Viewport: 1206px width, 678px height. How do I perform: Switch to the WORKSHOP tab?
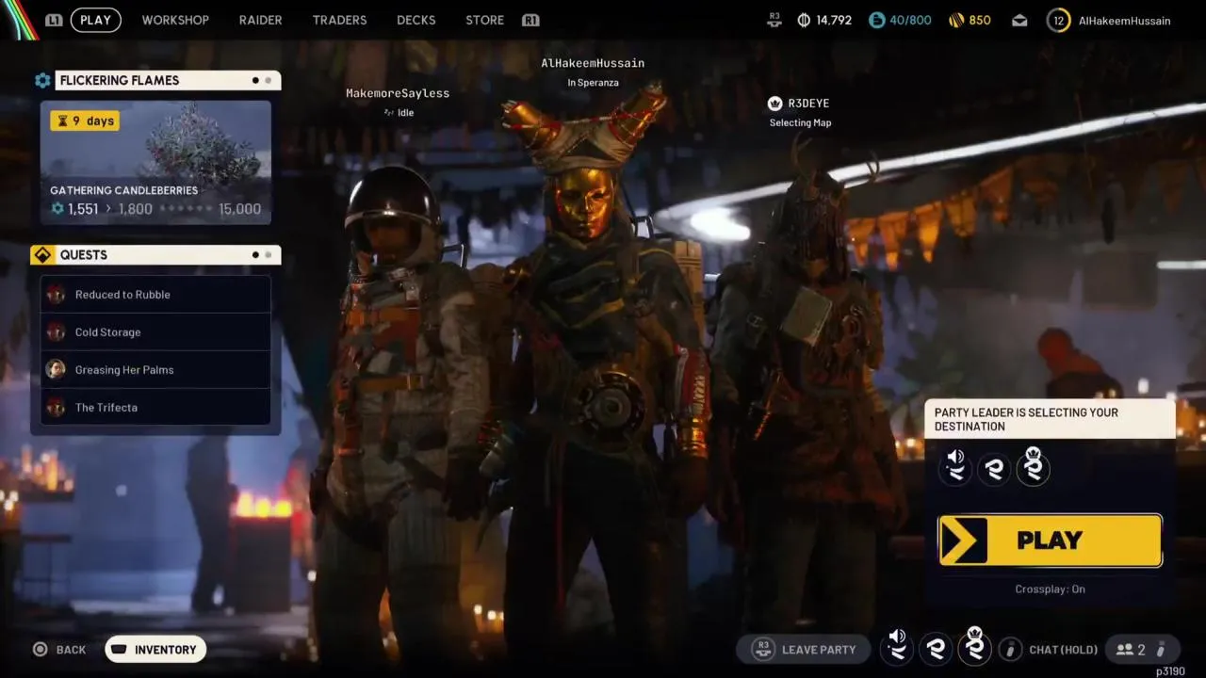tap(175, 20)
